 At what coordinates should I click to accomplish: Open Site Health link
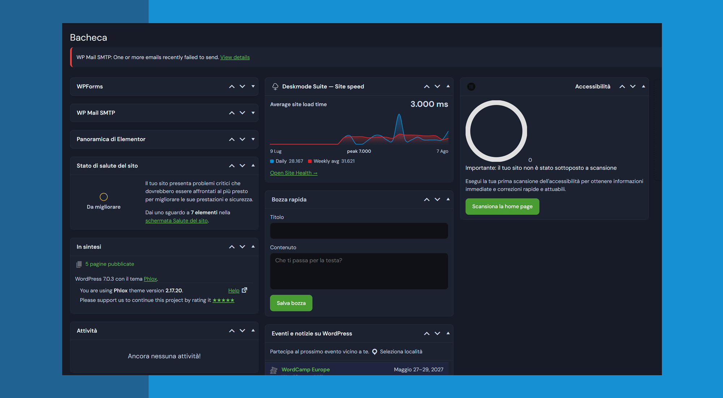coord(294,173)
